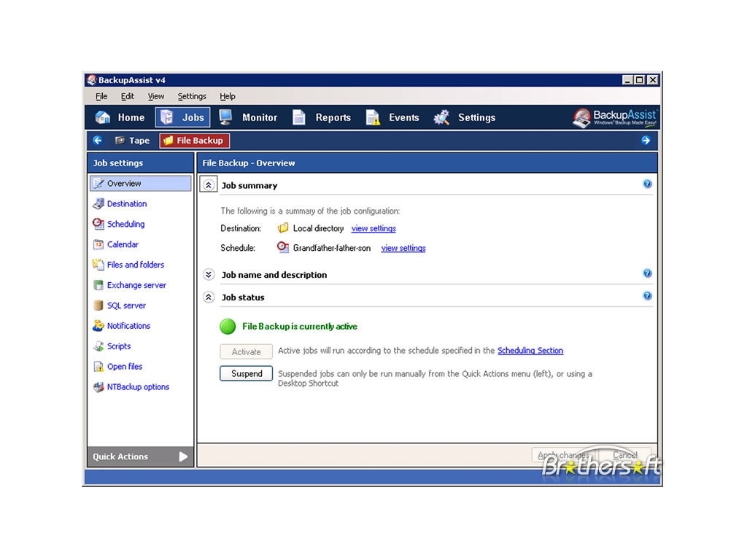Click the Files and folders icon
747x560 pixels.
coord(98,265)
